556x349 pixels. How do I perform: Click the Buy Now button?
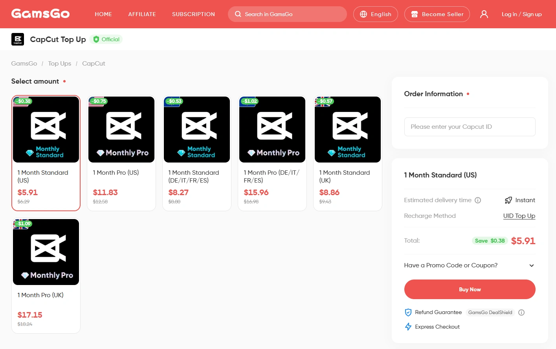click(x=470, y=289)
